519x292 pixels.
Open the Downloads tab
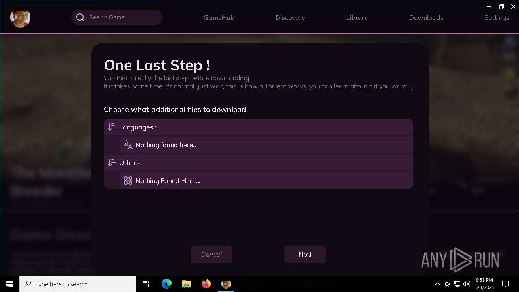click(426, 17)
